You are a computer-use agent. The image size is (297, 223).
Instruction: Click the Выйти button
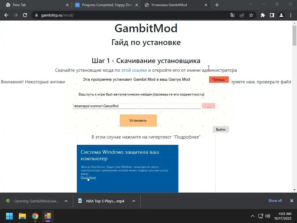221,130
